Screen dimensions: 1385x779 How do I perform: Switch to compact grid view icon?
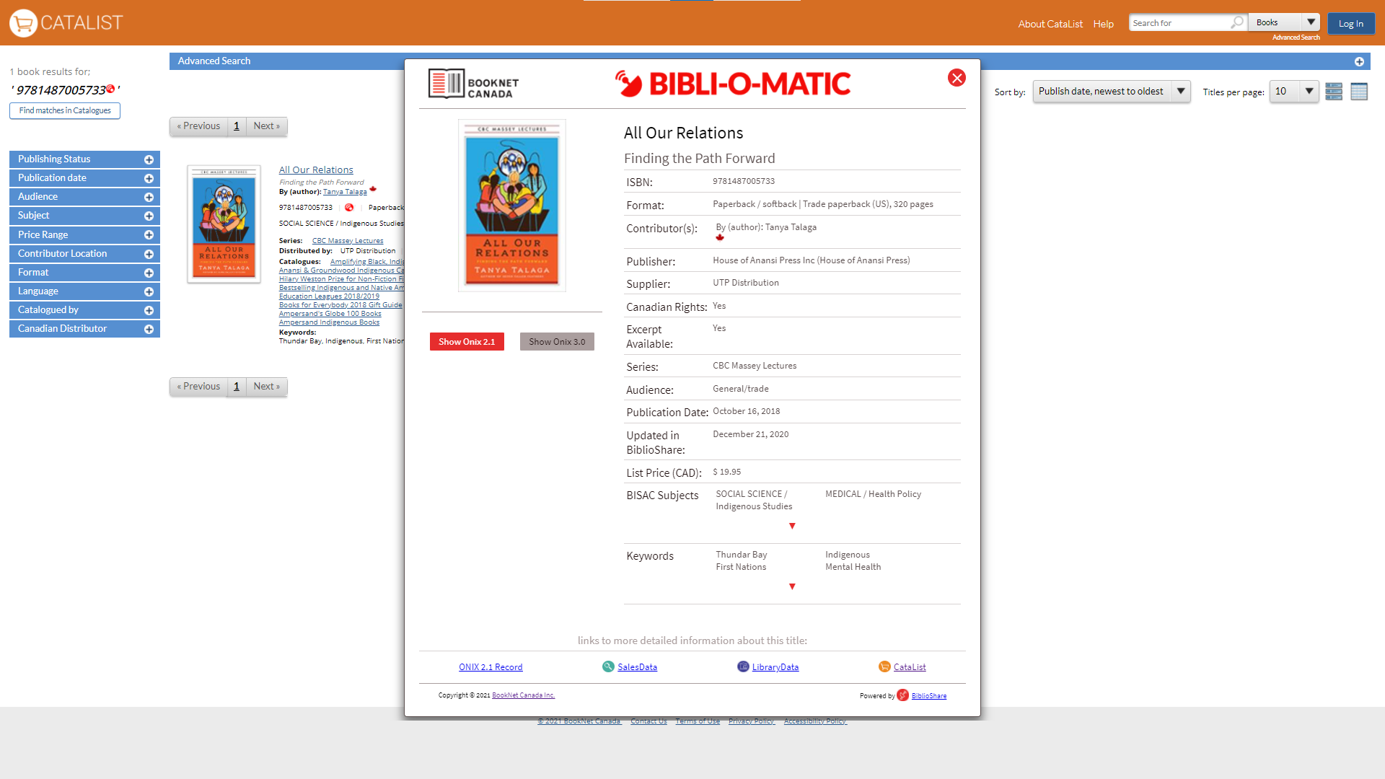pos(1359,92)
